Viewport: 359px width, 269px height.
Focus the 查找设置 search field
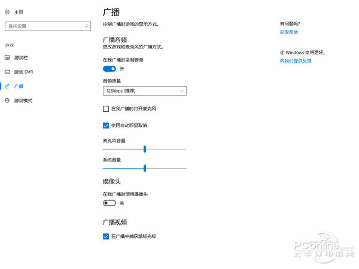[x=48, y=26]
